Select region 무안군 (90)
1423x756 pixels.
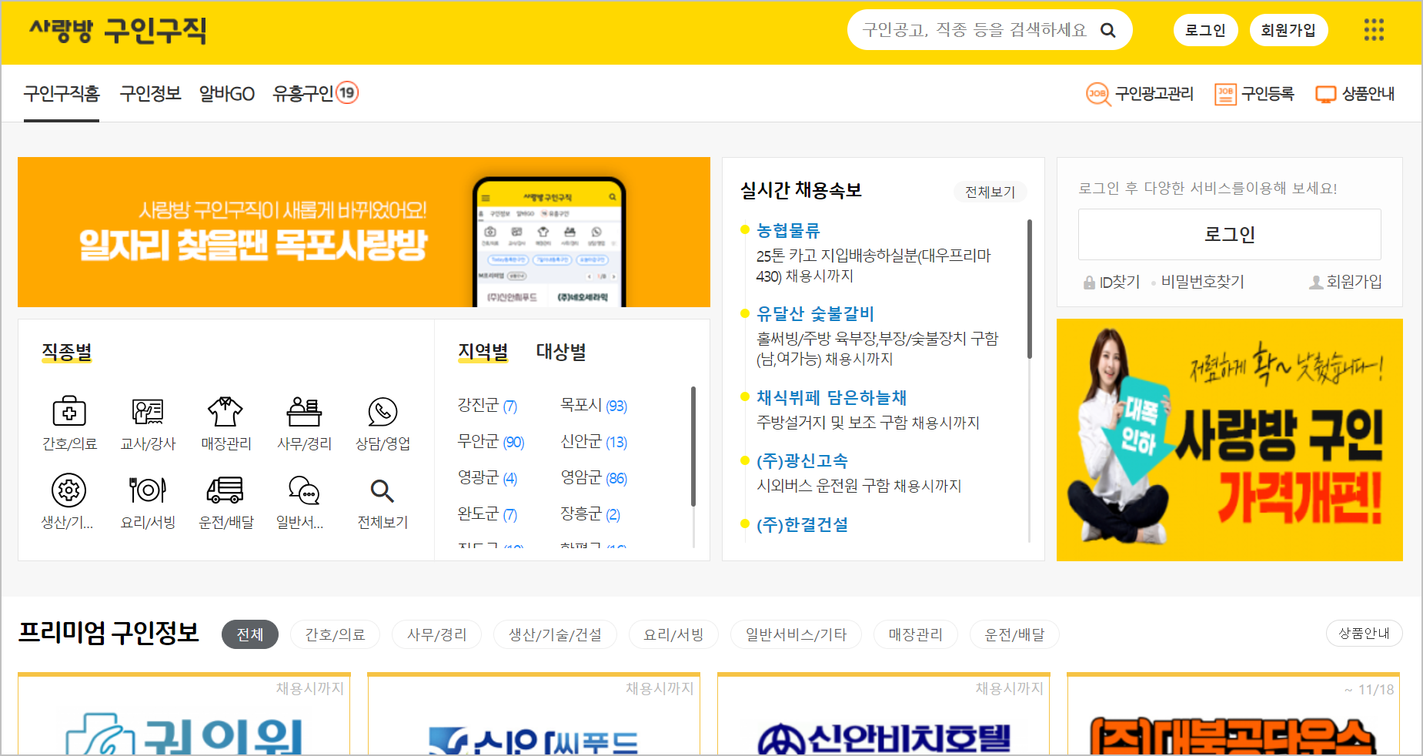pos(491,441)
